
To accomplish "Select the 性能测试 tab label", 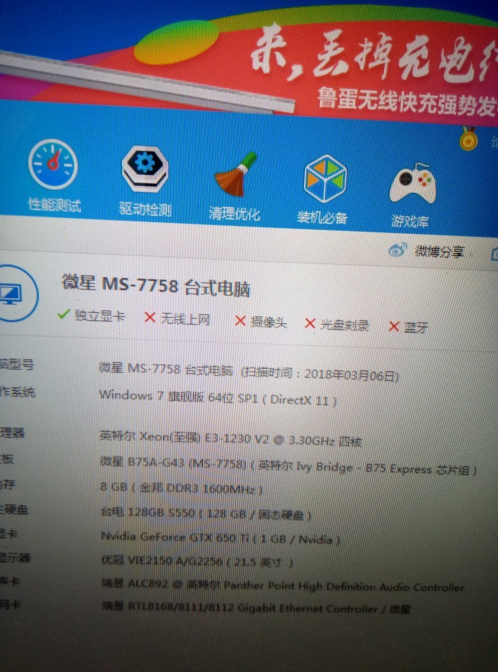I will click(54, 205).
